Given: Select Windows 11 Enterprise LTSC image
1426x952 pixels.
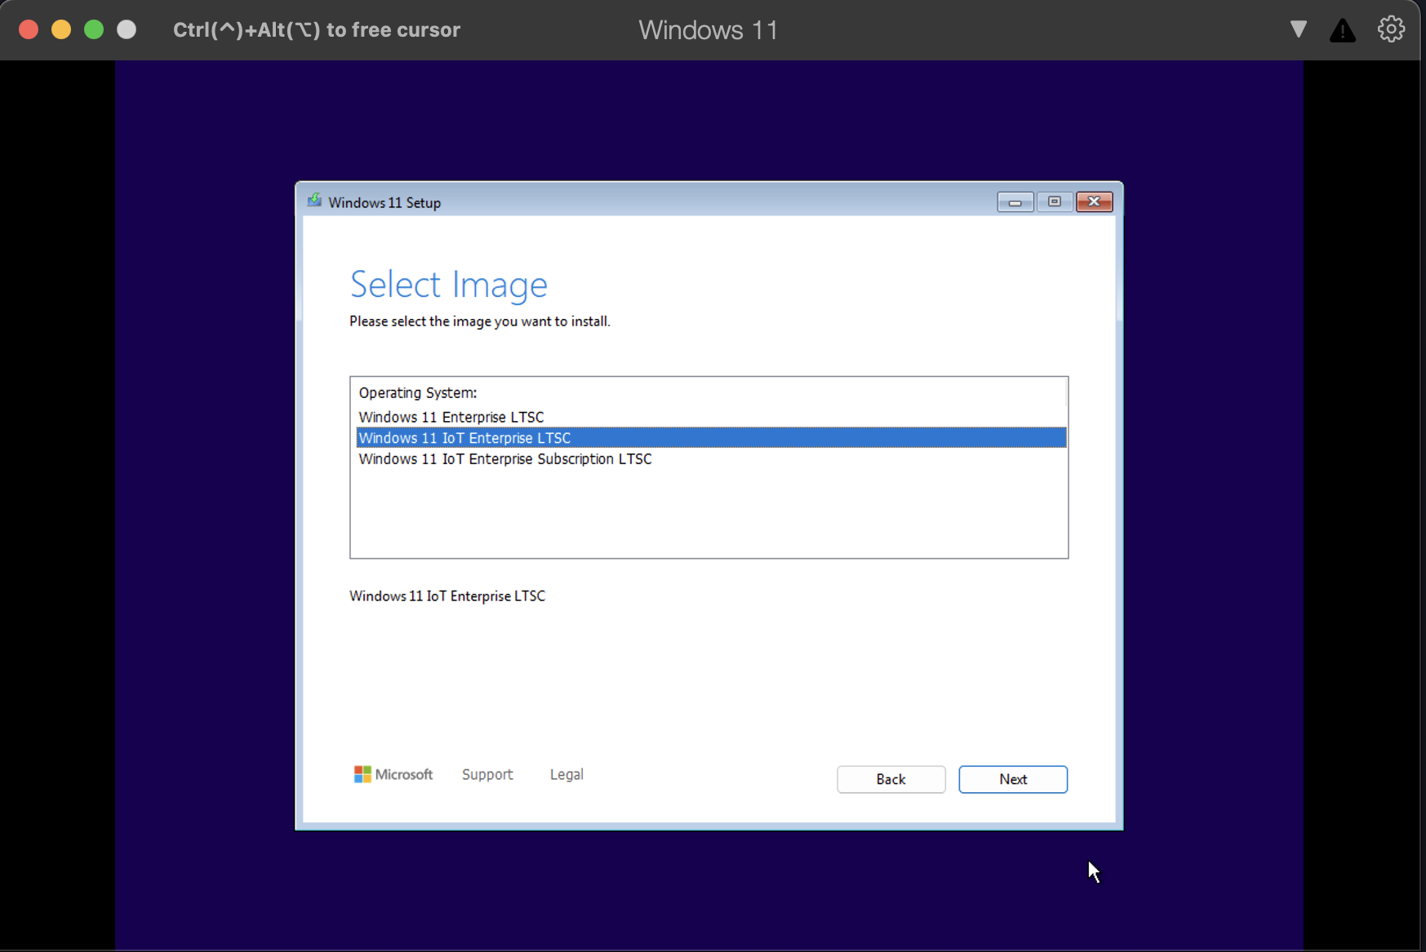Looking at the screenshot, I should coord(711,417).
